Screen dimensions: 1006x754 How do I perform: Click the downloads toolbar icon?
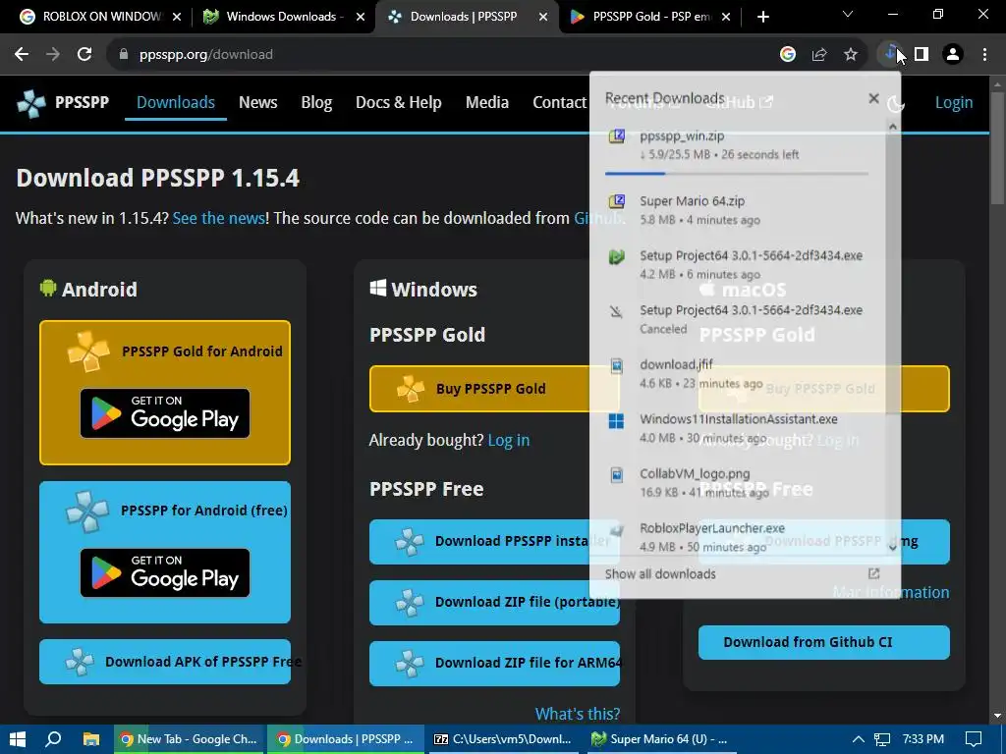click(890, 54)
